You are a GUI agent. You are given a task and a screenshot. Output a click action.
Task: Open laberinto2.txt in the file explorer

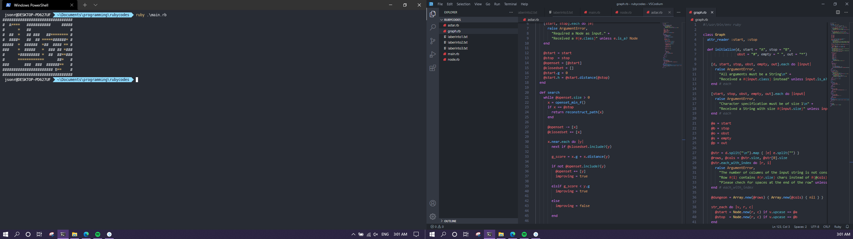coord(458,43)
